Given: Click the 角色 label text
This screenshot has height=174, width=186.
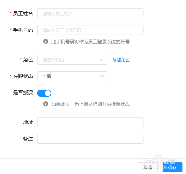Looking at the screenshot, I should pos(28,60).
